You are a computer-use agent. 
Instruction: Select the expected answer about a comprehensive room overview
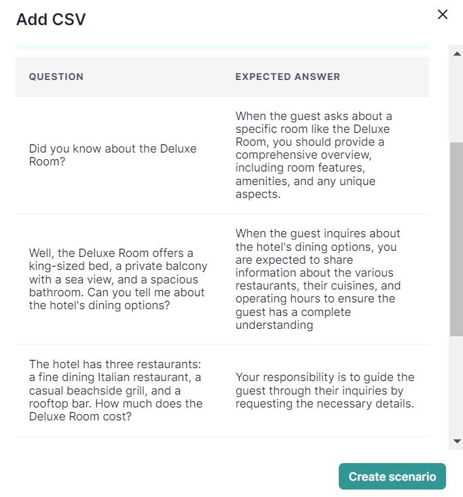[x=314, y=155]
